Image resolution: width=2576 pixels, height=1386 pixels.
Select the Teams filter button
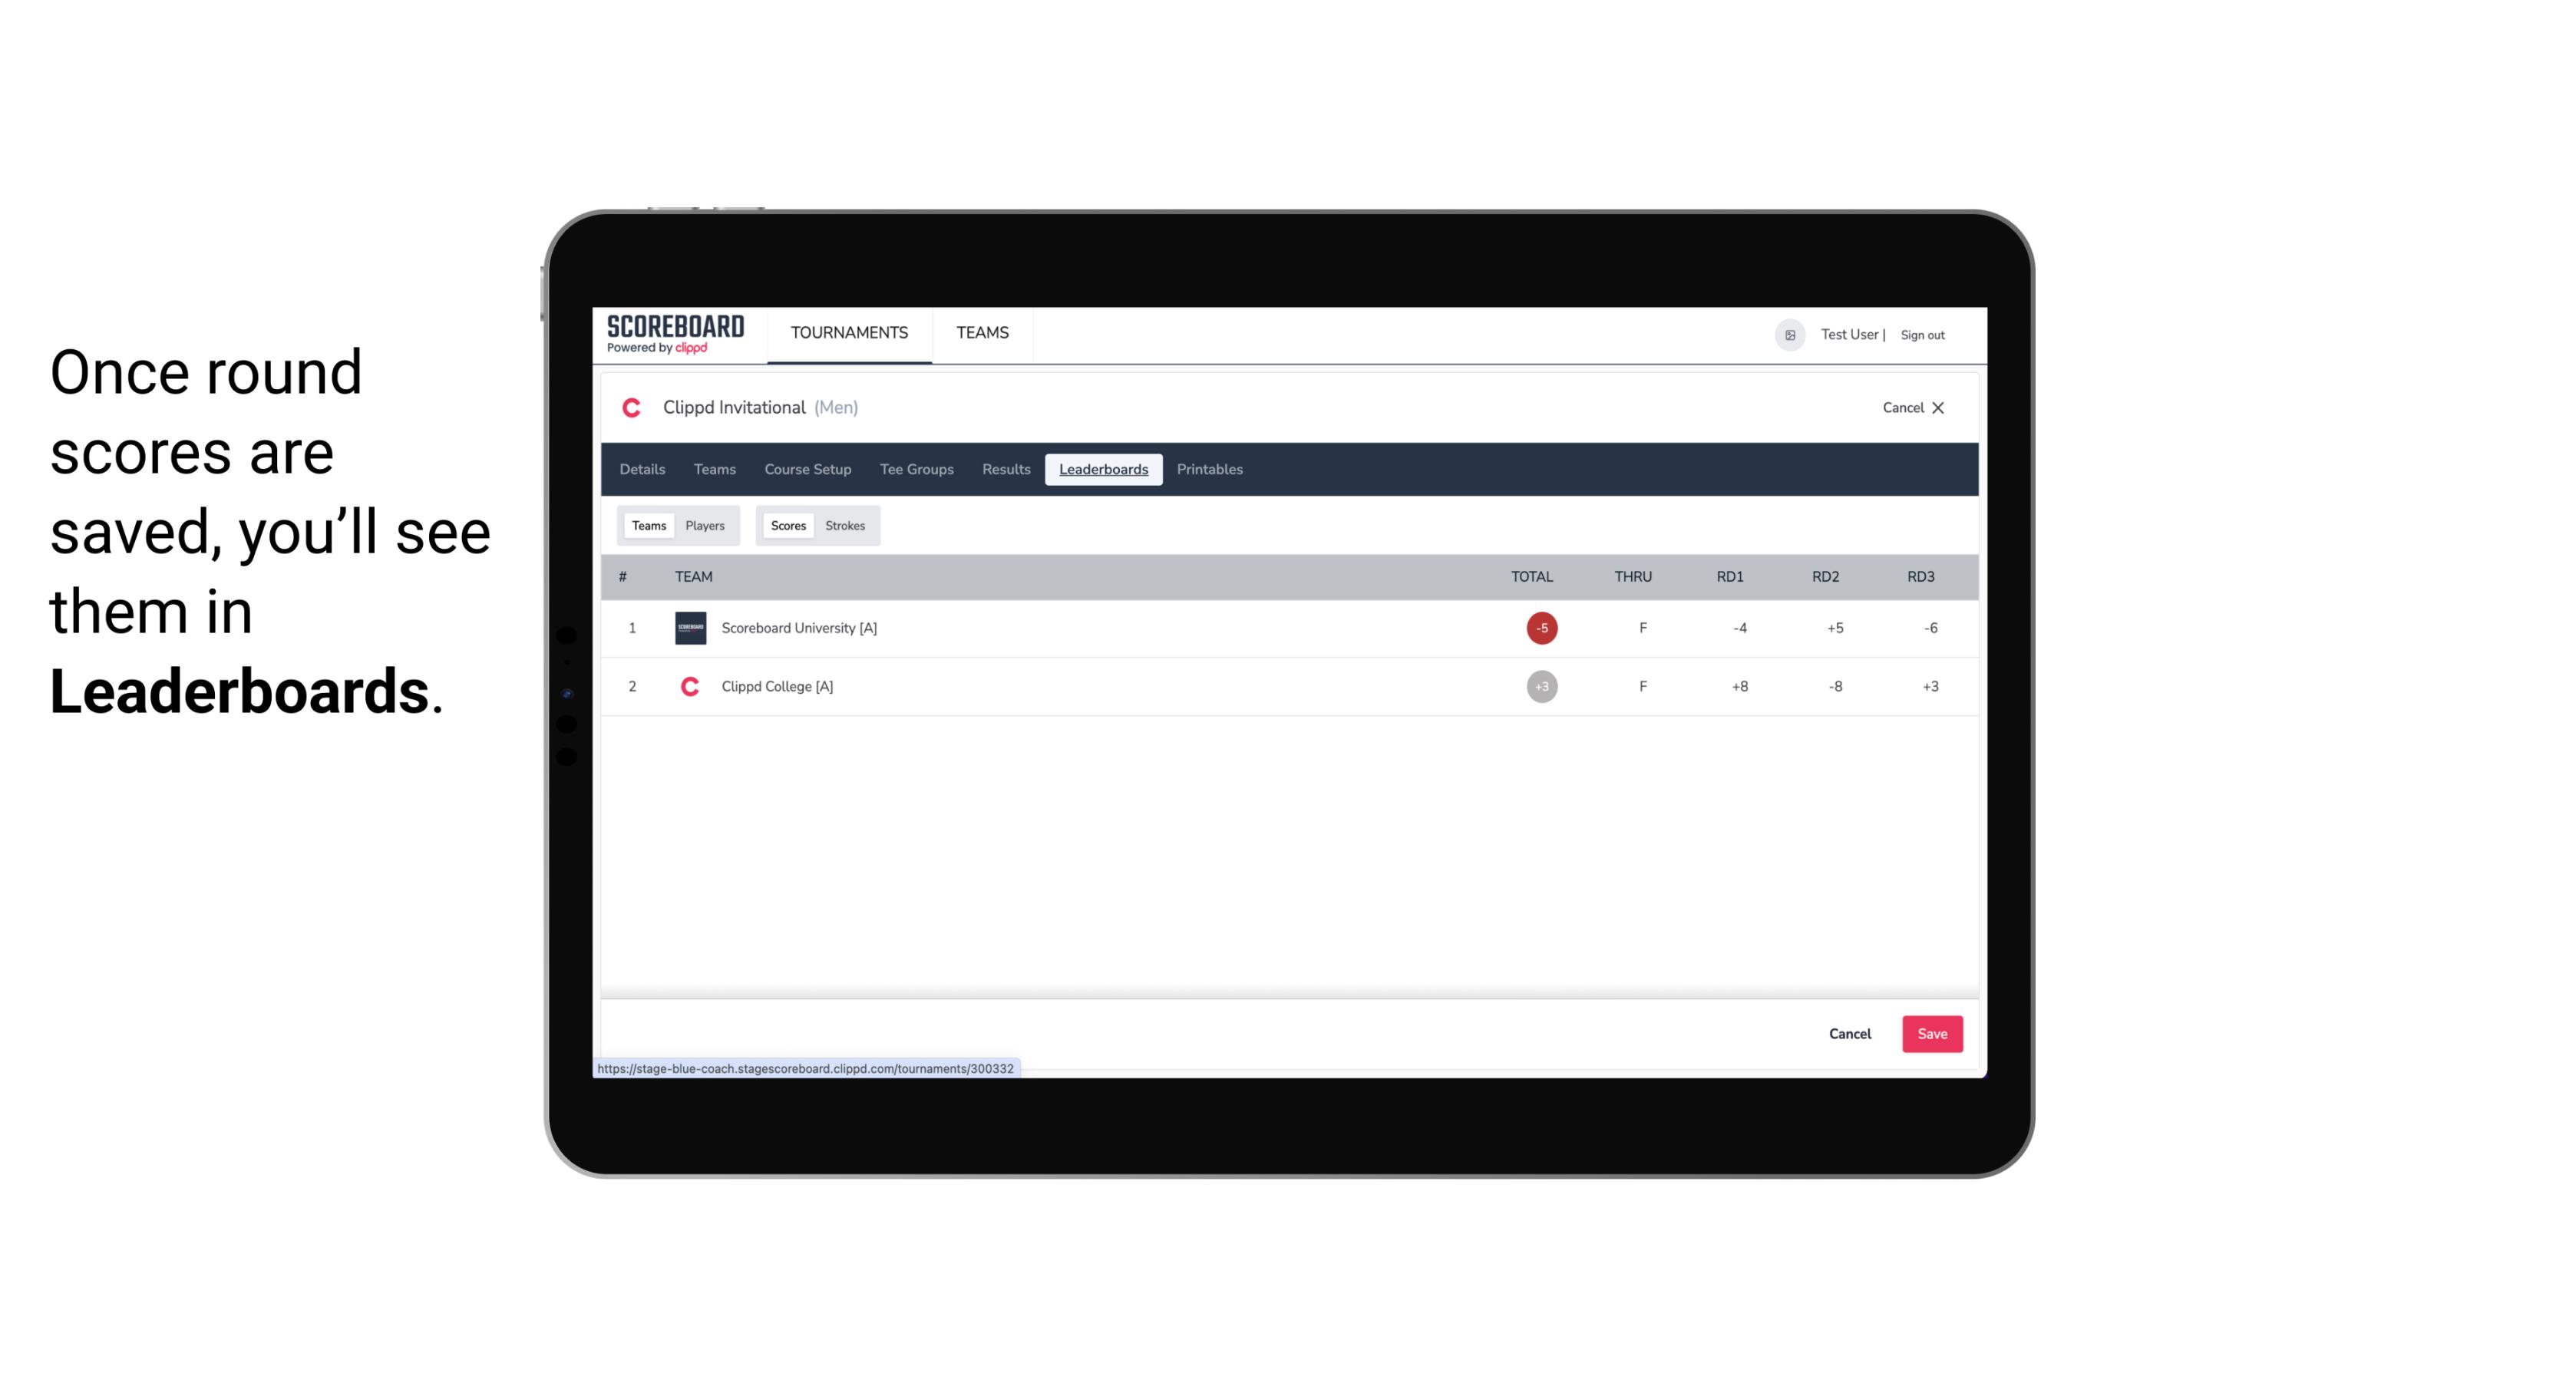(x=647, y=526)
